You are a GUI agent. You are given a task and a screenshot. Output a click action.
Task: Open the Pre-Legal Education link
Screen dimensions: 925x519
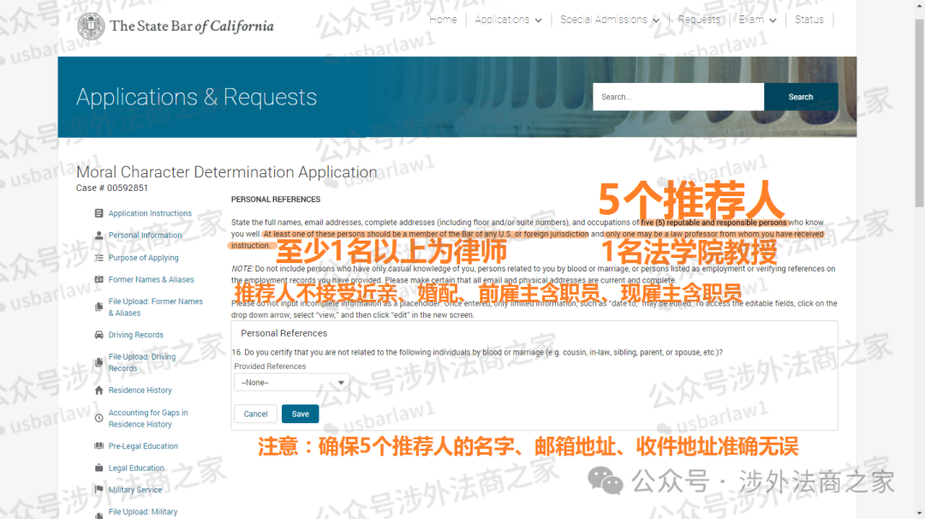click(x=143, y=446)
